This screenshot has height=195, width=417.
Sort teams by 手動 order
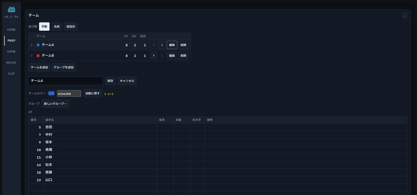[44, 27]
